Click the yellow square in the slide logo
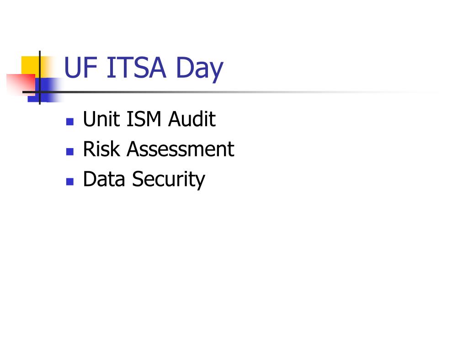This screenshot has width=468, height=351. tap(30, 66)
